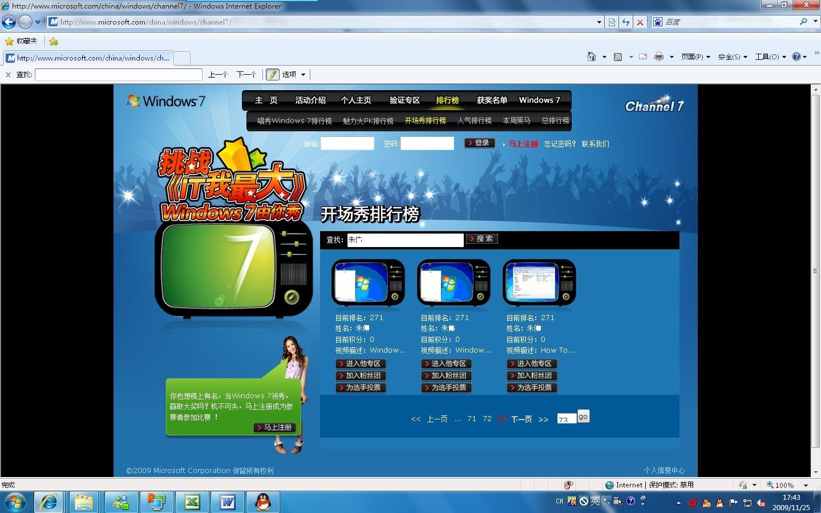This screenshot has height=513, width=821.
Task: Click the Home icon in command bar
Action: 592,56
